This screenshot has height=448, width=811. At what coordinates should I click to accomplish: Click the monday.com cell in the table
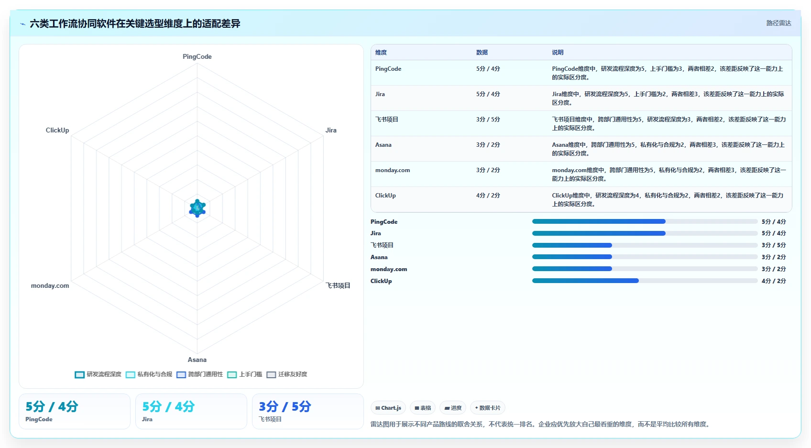pos(393,170)
